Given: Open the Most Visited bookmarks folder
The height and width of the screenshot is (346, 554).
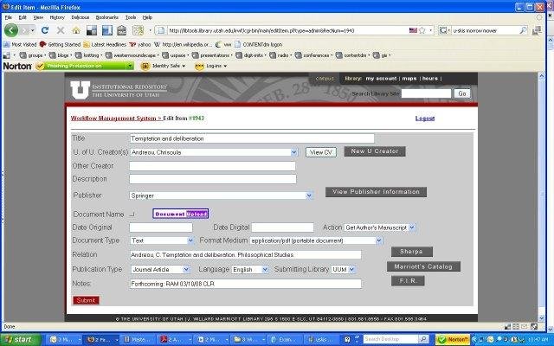Looking at the screenshot, I should [x=20, y=44].
